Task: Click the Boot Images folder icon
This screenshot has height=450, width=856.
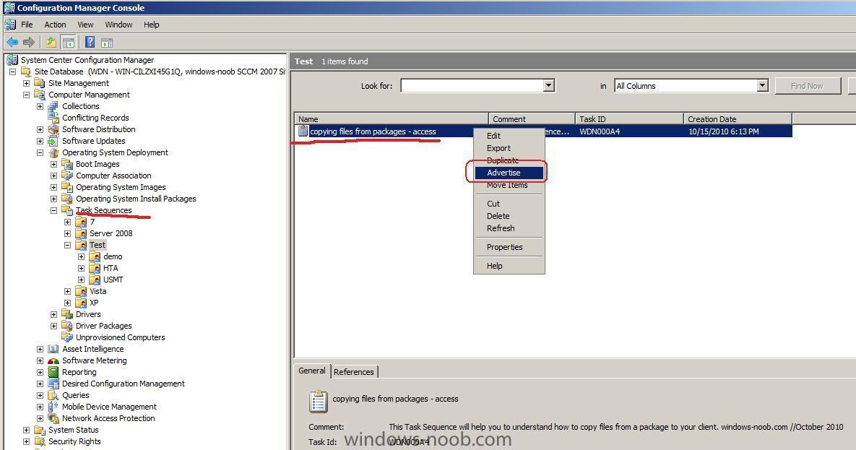Action: click(66, 164)
